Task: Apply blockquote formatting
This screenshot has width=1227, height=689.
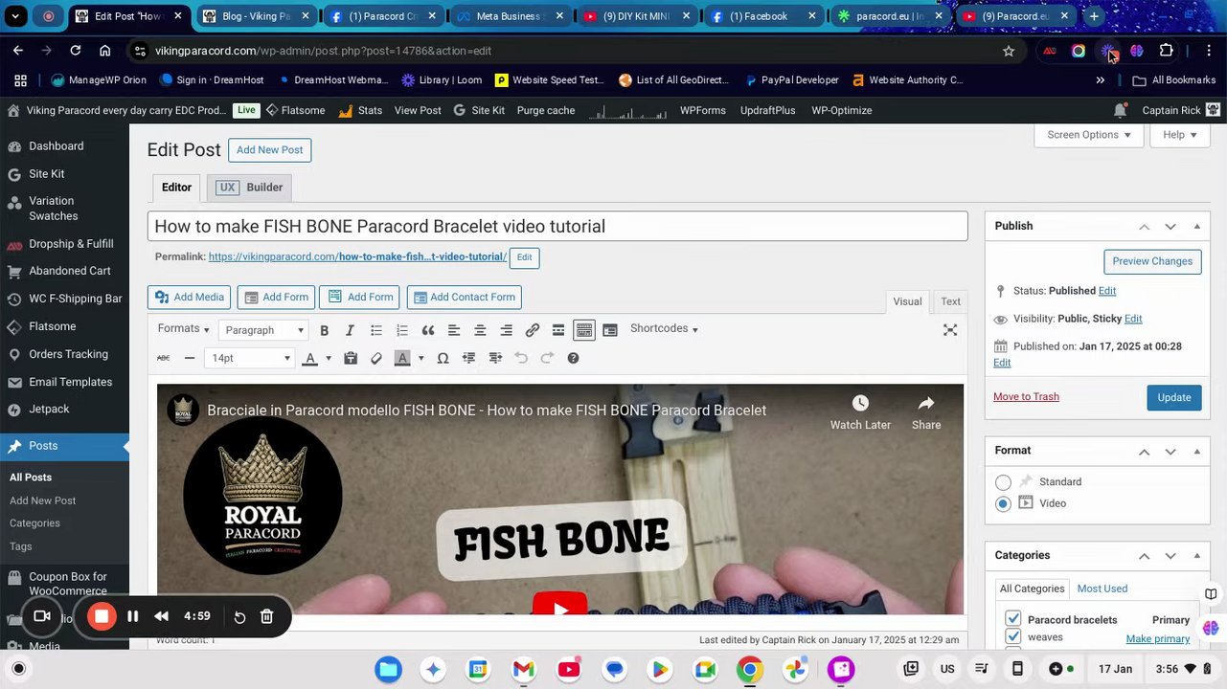Action: coord(428,330)
